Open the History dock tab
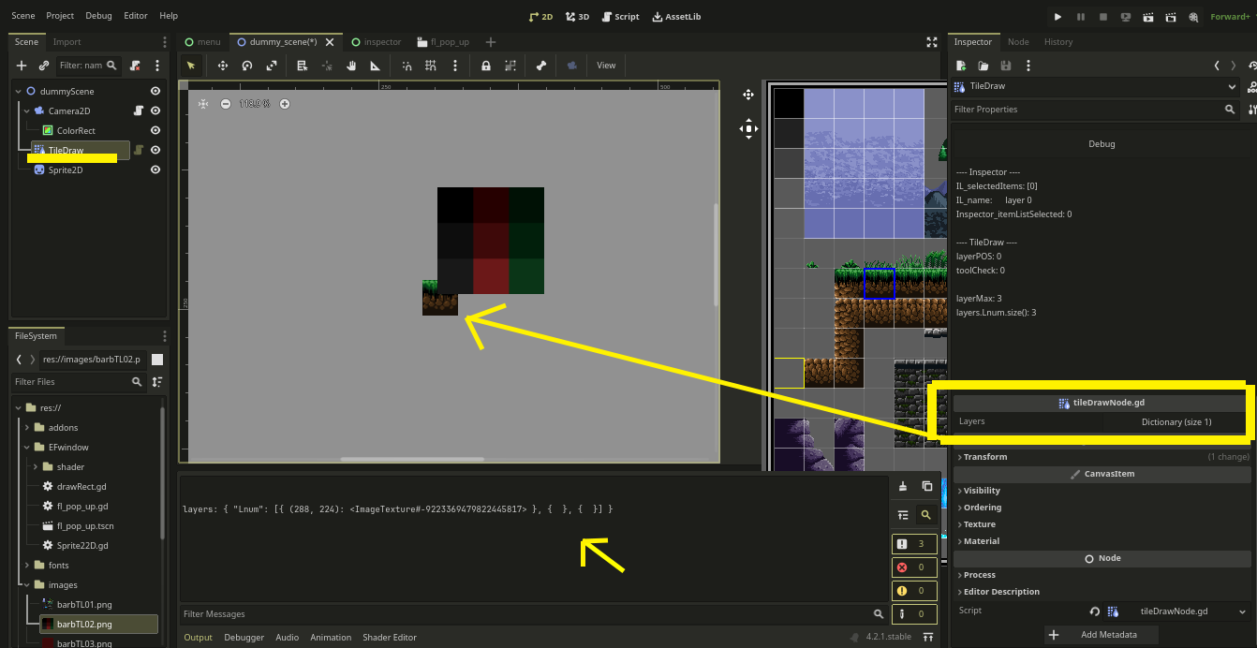 pos(1058,42)
